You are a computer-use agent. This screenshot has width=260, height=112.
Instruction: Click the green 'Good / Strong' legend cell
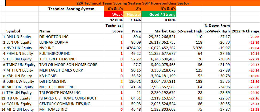(159, 14)
